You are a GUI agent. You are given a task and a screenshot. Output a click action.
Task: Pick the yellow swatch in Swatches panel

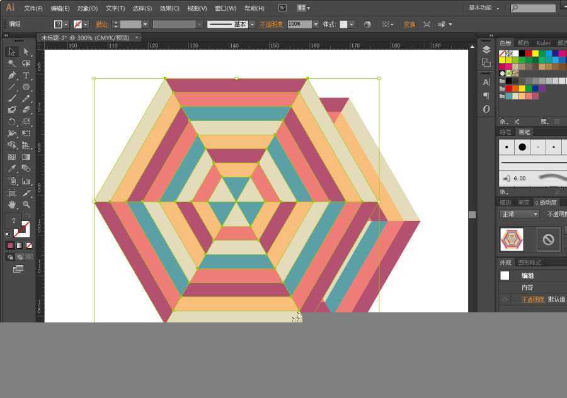535,54
